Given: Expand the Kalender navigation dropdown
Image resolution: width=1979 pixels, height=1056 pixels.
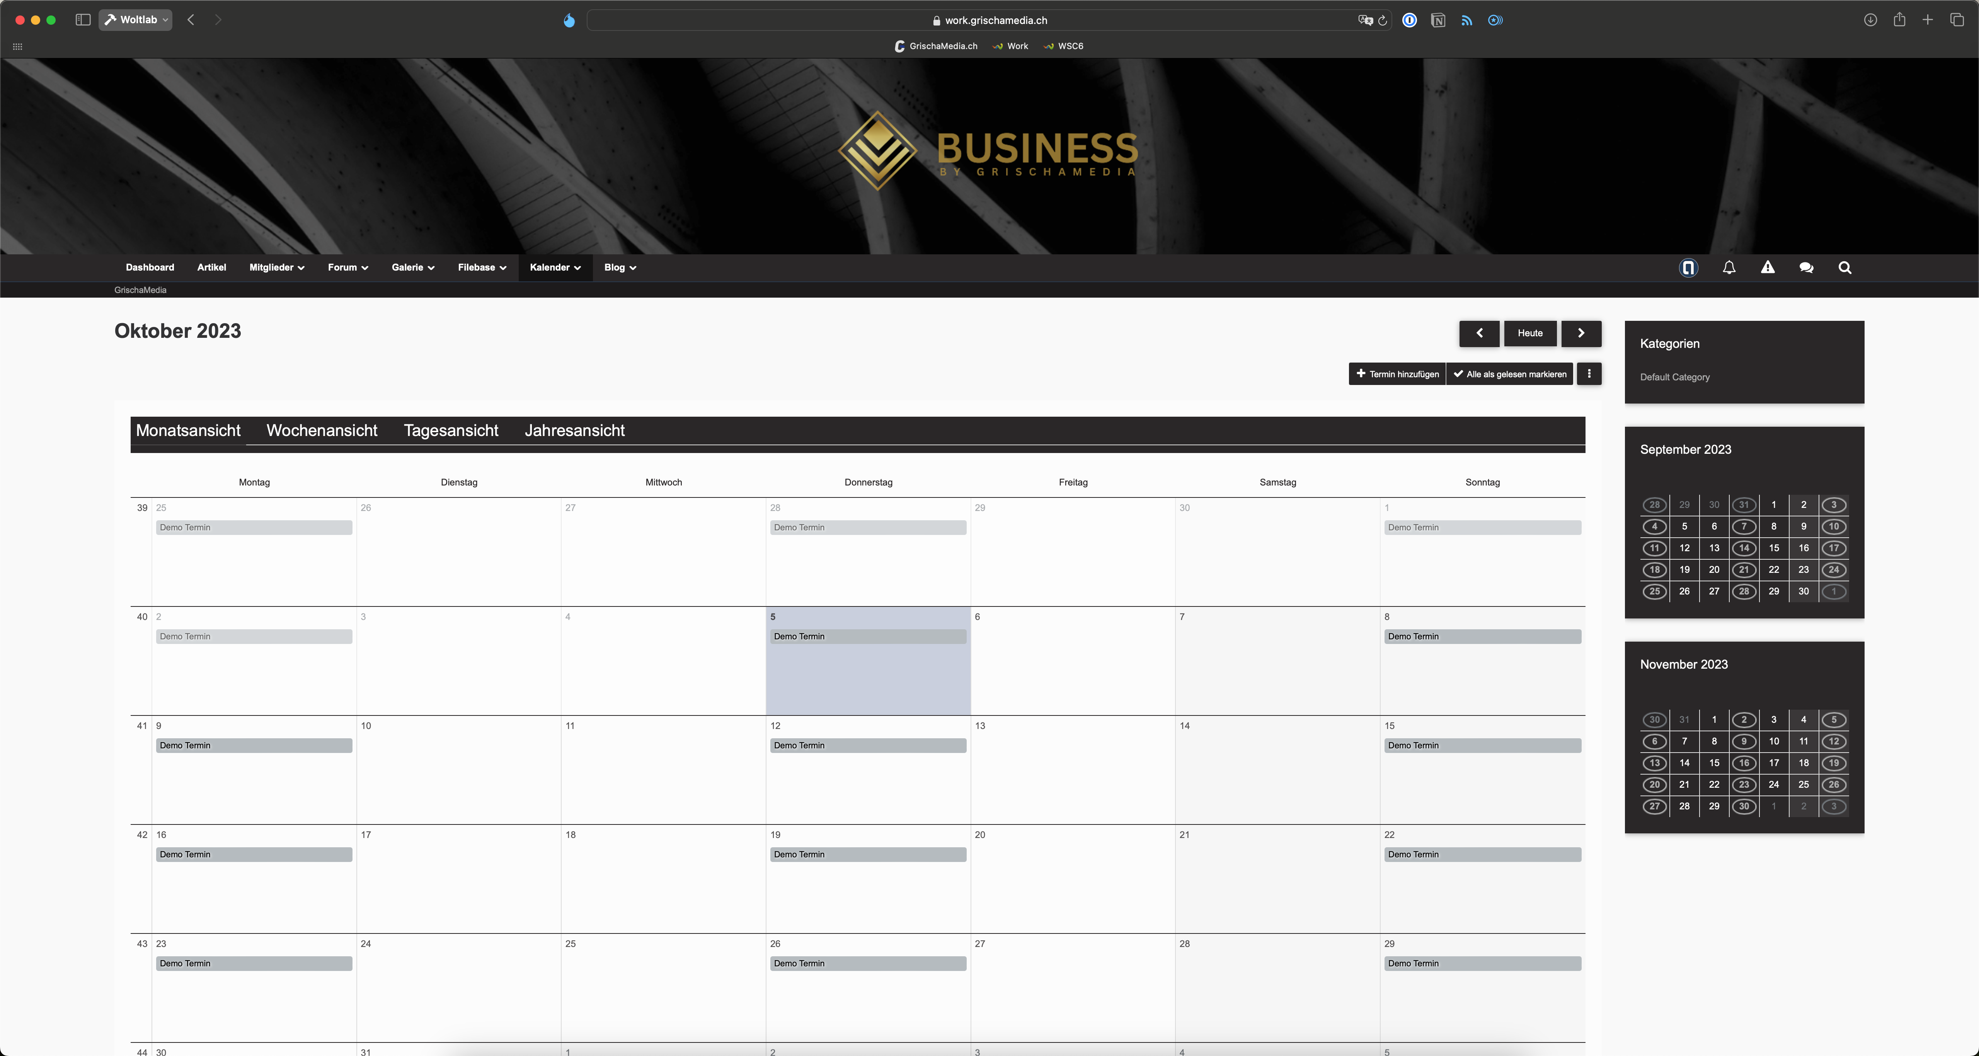Looking at the screenshot, I should [555, 267].
